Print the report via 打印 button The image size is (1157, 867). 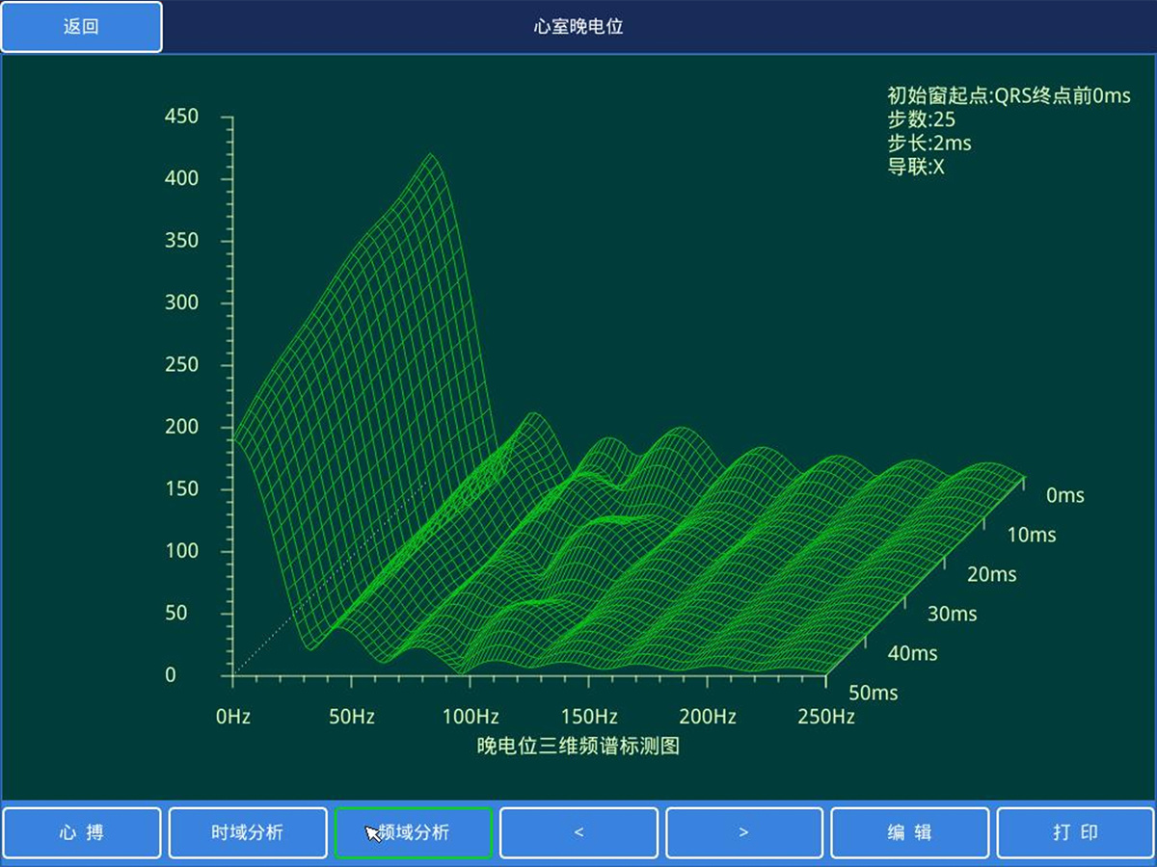pos(1075,832)
